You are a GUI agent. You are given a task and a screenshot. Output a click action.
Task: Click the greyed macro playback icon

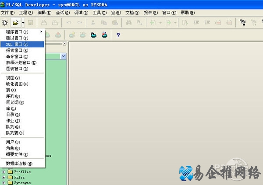254,22
